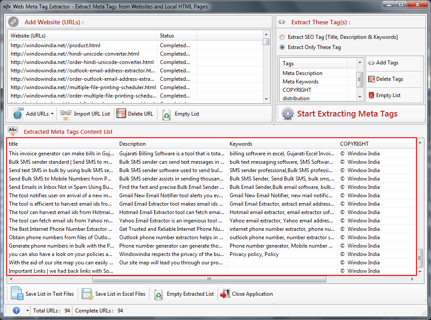Click the Close Application door icon
Image resolution: width=431 pixels, height=320 pixels.
[225, 294]
